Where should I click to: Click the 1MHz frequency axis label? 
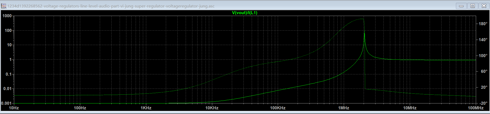point(344,108)
